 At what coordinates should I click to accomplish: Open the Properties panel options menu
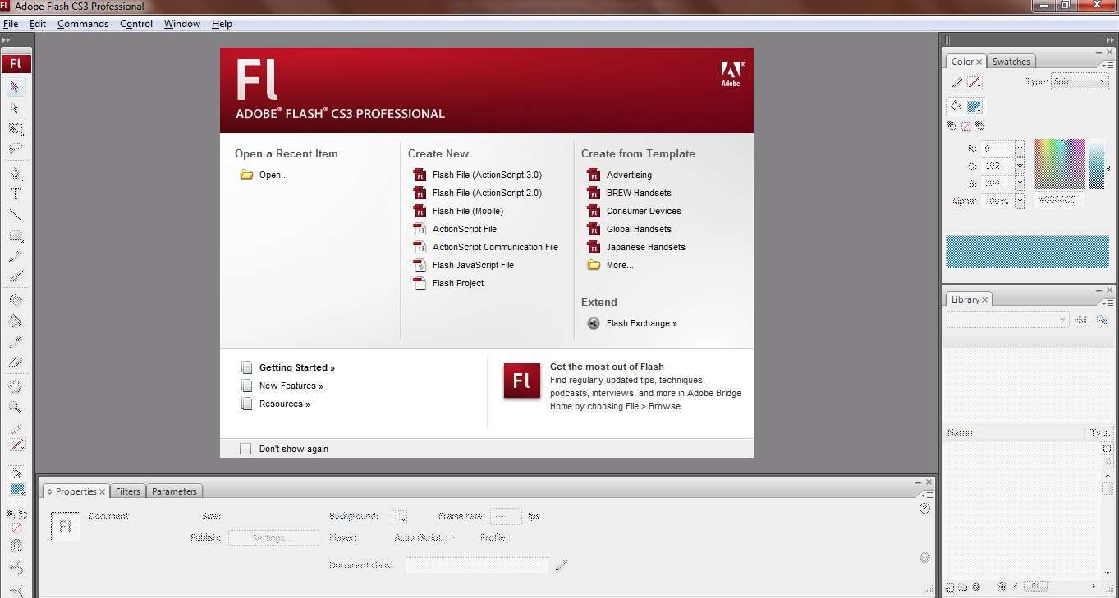pos(927,495)
